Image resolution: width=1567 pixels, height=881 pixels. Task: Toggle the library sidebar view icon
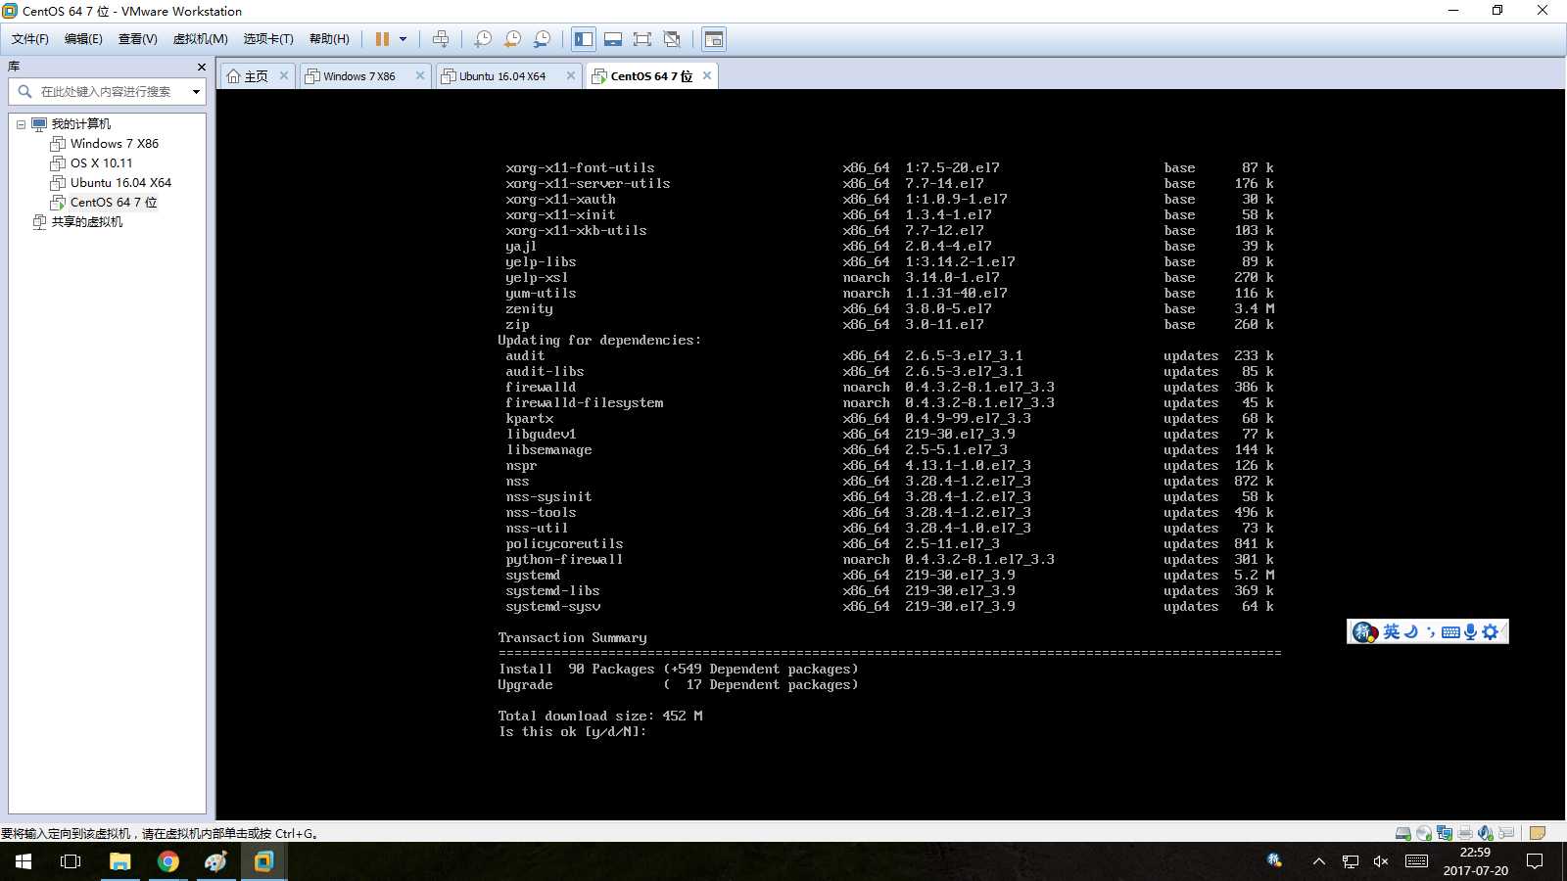tap(584, 39)
